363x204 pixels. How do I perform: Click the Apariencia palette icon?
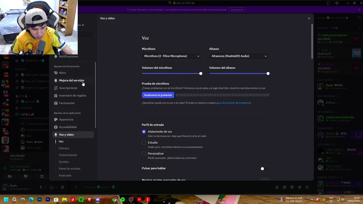56,120
